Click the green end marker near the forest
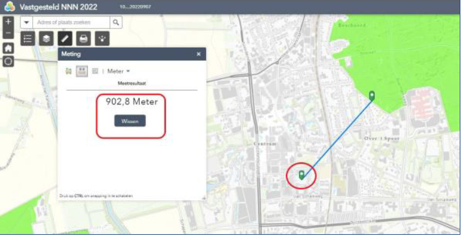The width and height of the screenshot is (461, 236). coord(372,96)
